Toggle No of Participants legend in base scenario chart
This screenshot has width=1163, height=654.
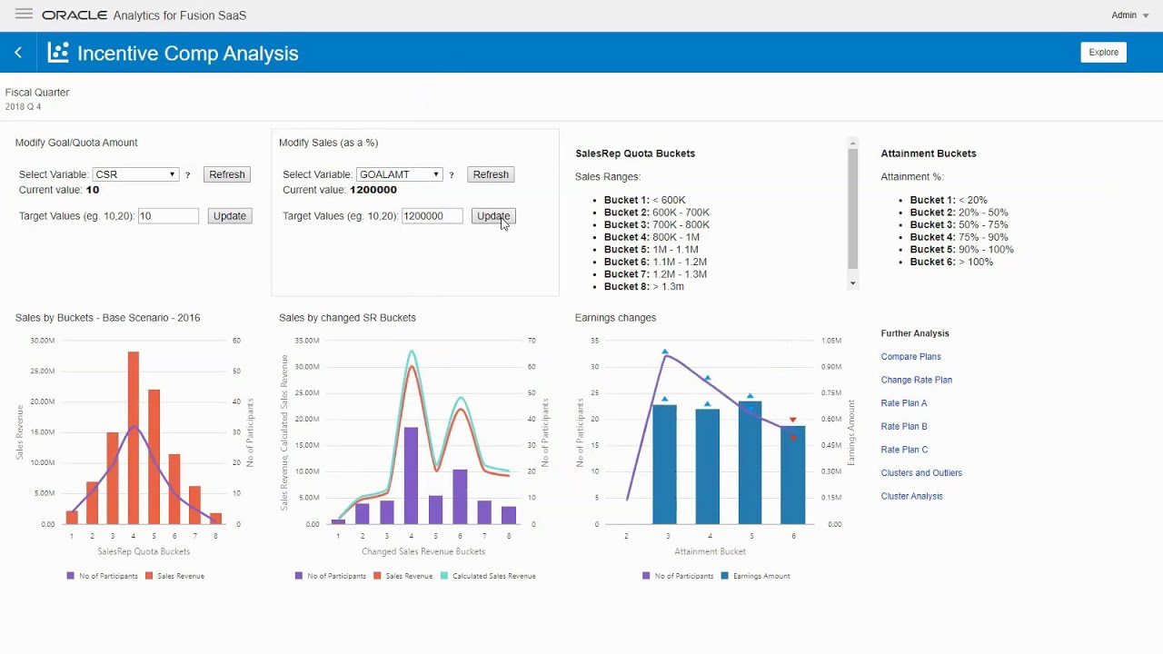(102, 576)
